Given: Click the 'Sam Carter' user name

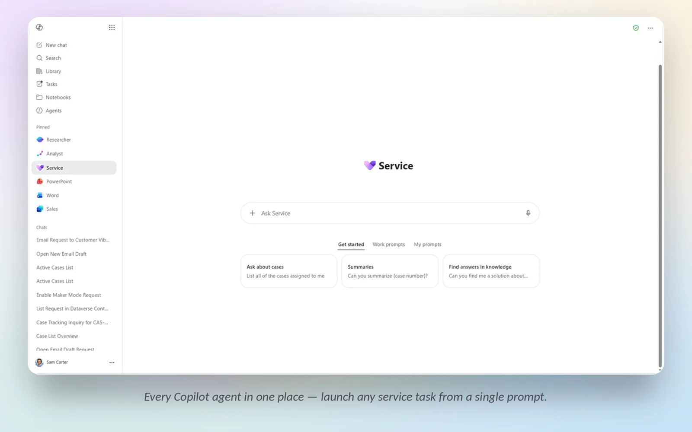Looking at the screenshot, I should coord(57,362).
